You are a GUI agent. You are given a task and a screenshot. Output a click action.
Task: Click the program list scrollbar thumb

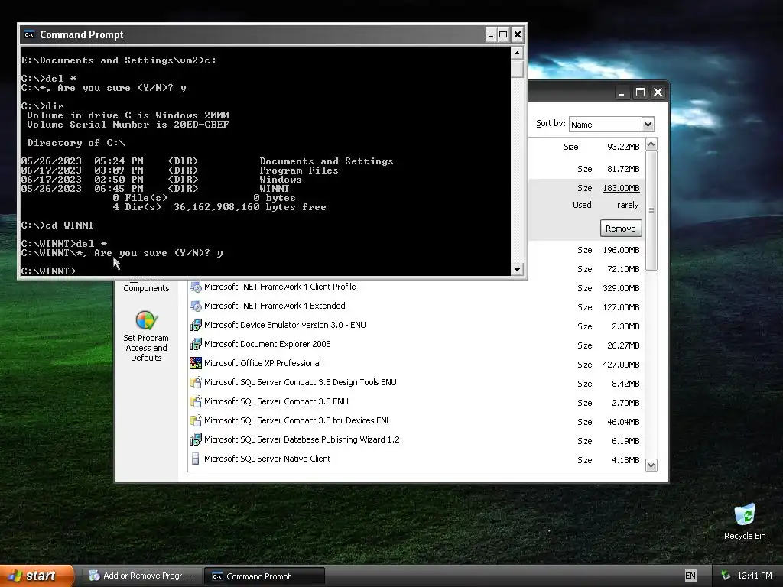pyautogui.click(x=651, y=211)
